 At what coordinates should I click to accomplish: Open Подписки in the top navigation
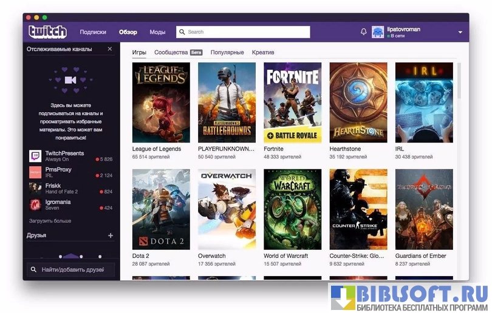93,32
